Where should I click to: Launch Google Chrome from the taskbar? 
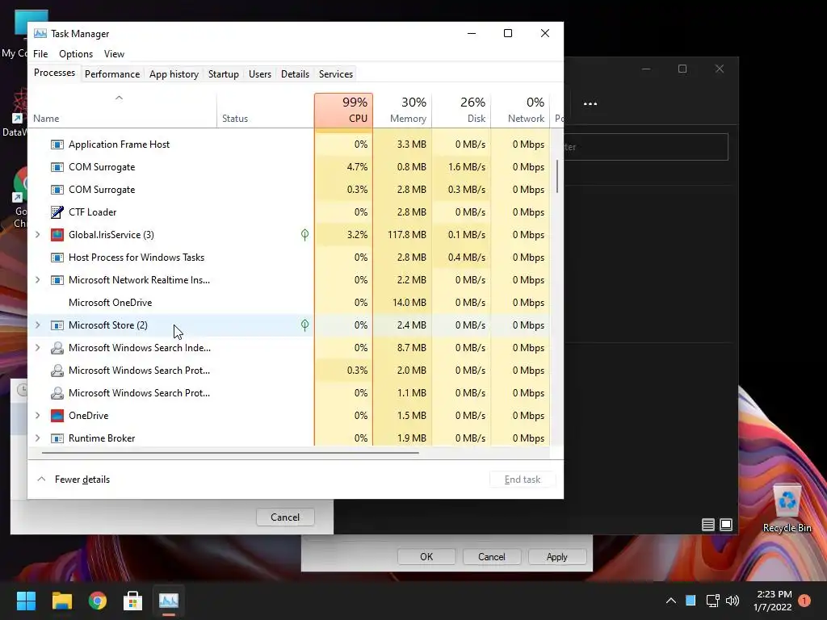[98, 601]
